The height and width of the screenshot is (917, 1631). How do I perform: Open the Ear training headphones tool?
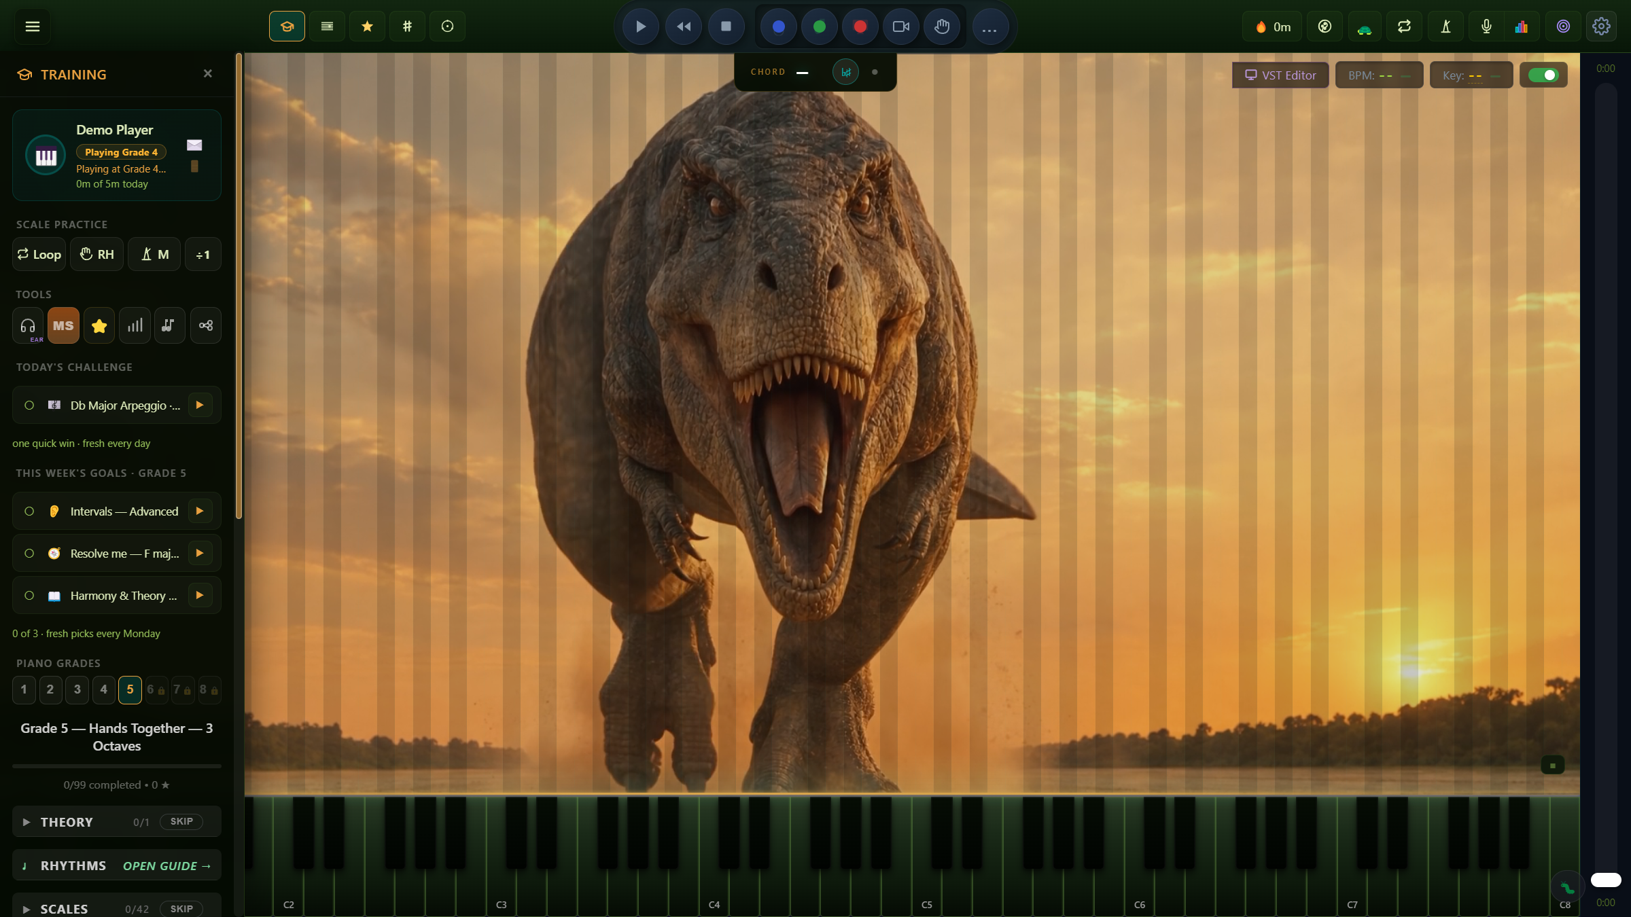click(x=28, y=325)
